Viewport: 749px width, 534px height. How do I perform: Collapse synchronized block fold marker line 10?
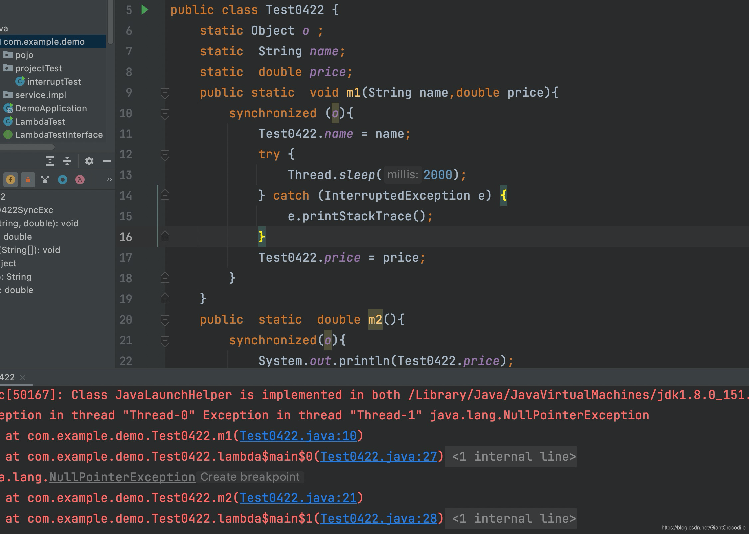[165, 114]
